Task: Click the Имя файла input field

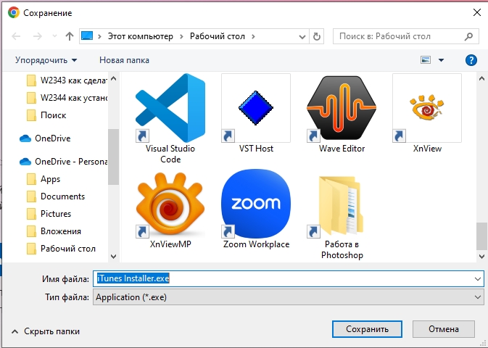Action: (288, 278)
